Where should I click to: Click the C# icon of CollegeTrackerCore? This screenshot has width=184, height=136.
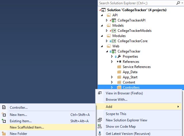coord(114,41)
